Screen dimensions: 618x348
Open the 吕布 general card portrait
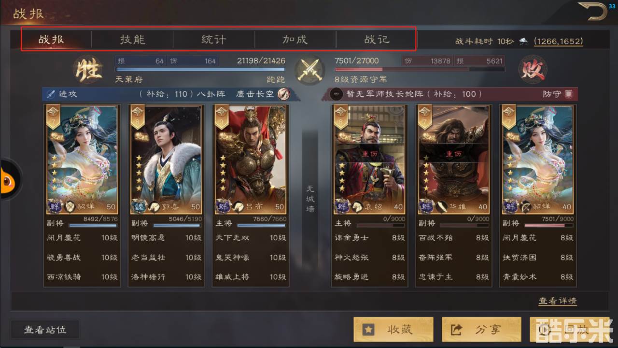click(x=251, y=159)
